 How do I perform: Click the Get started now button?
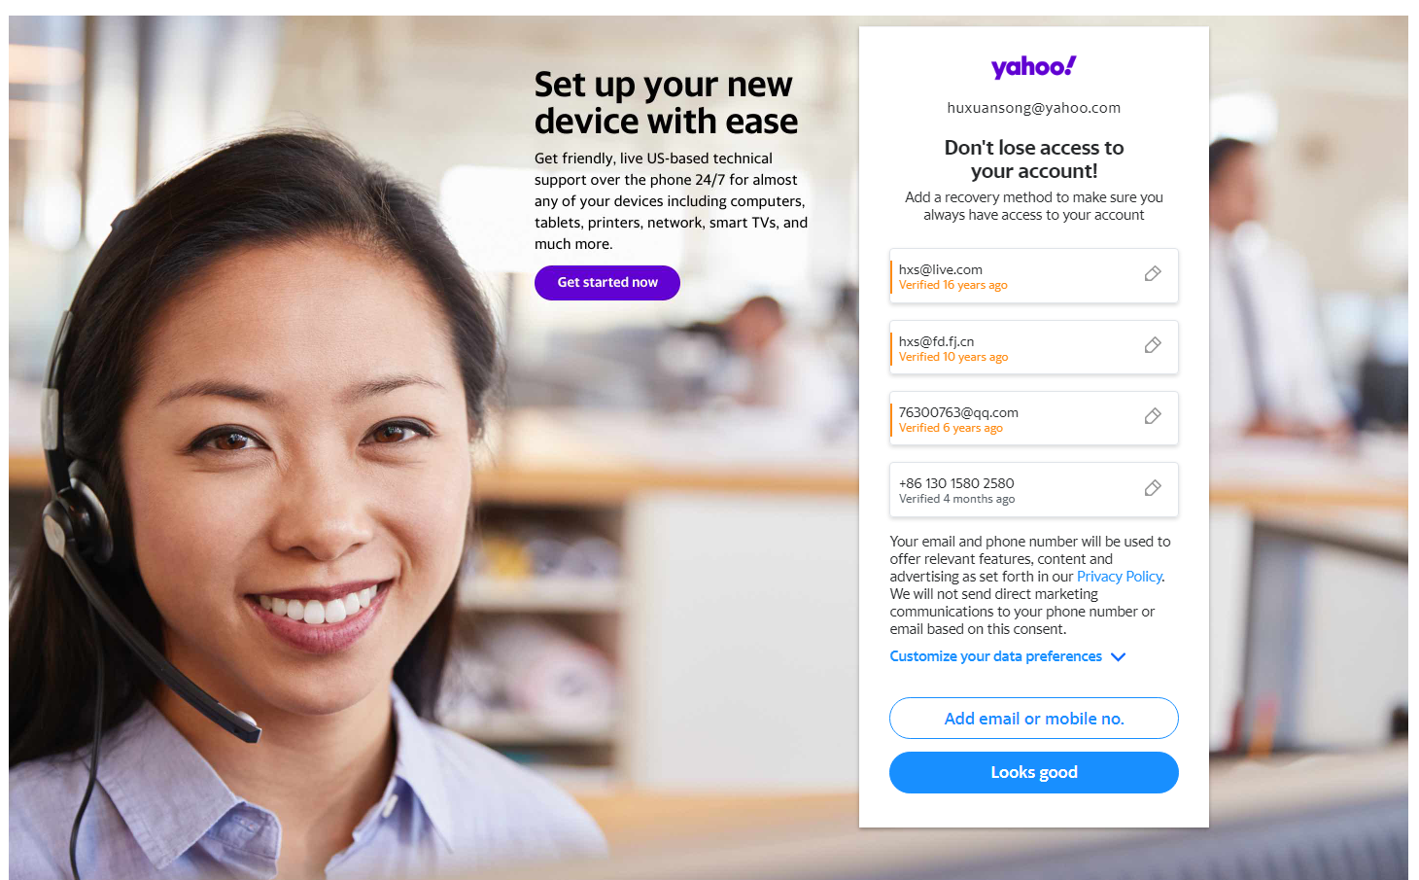(607, 283)
